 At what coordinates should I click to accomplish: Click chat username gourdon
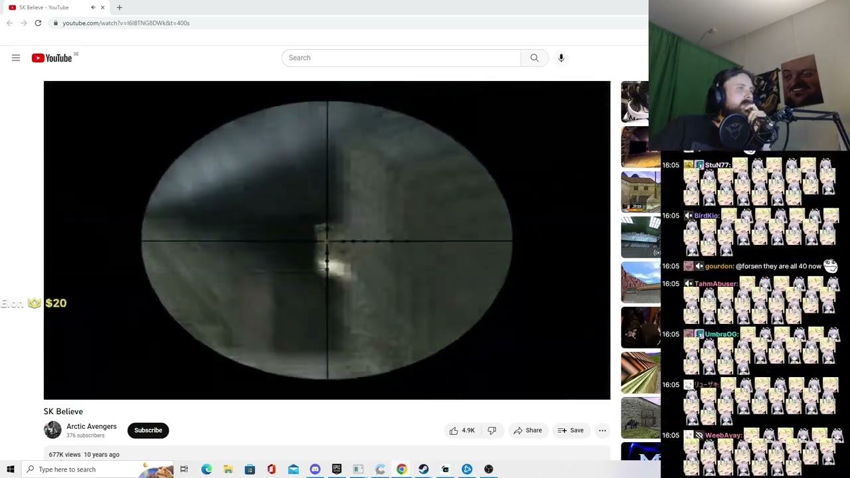(719, 266)
